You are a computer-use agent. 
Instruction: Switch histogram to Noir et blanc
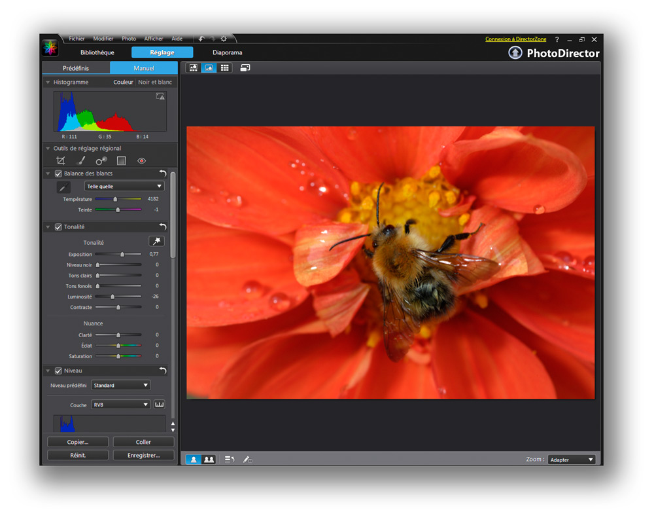pos(155,82)
